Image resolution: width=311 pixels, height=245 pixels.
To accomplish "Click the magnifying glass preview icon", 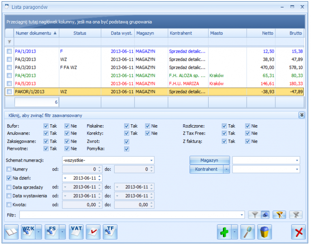I will [247, 232].
